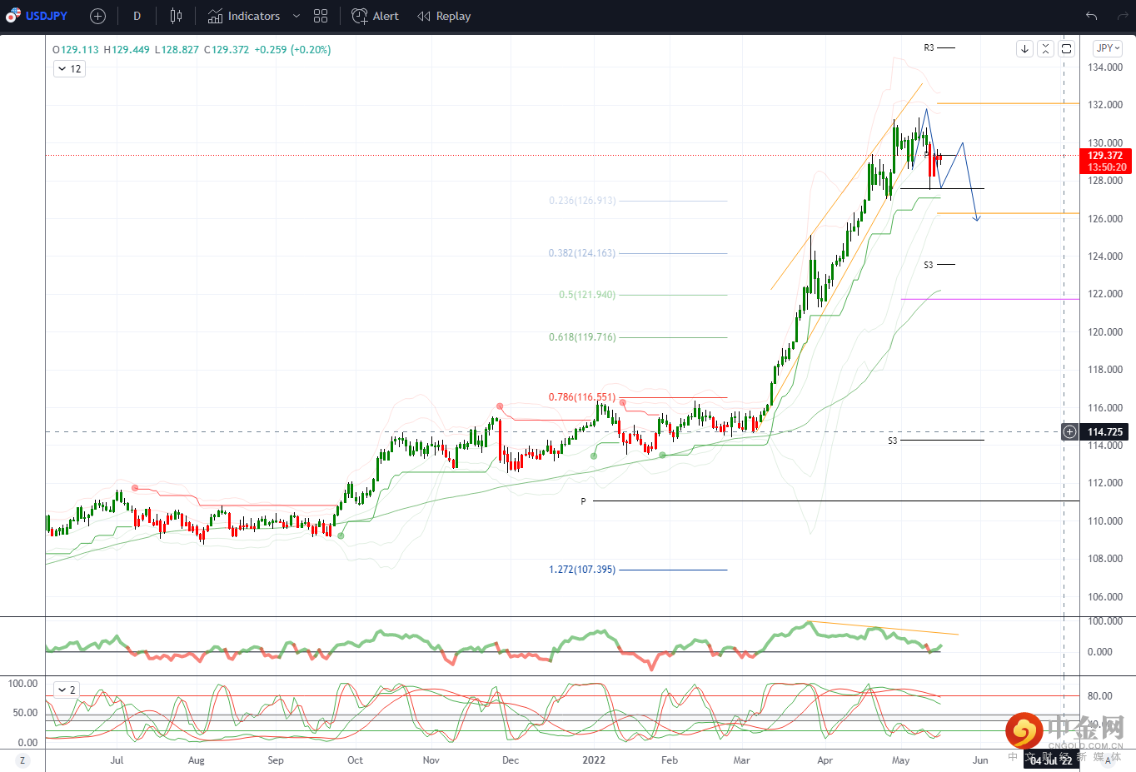This screenshot has width=1136, height=772.
Task: Open the Indicators dialog
Action: [244, 16]
